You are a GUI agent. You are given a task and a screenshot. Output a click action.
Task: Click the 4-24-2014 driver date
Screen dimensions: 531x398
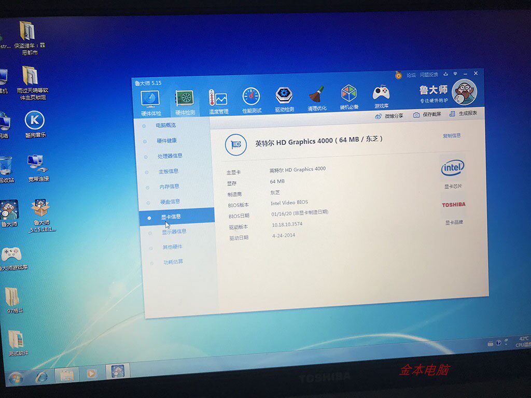284,235
